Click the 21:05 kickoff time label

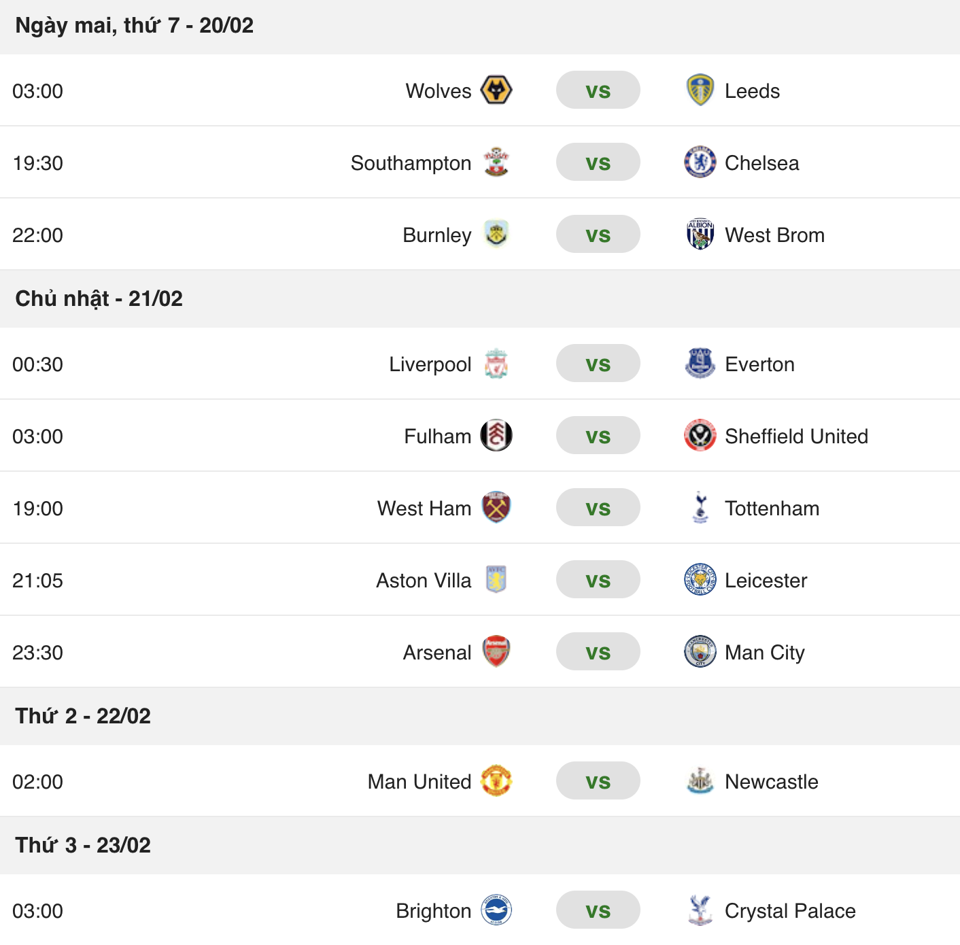pyautogui.click(x=39, y=580)
